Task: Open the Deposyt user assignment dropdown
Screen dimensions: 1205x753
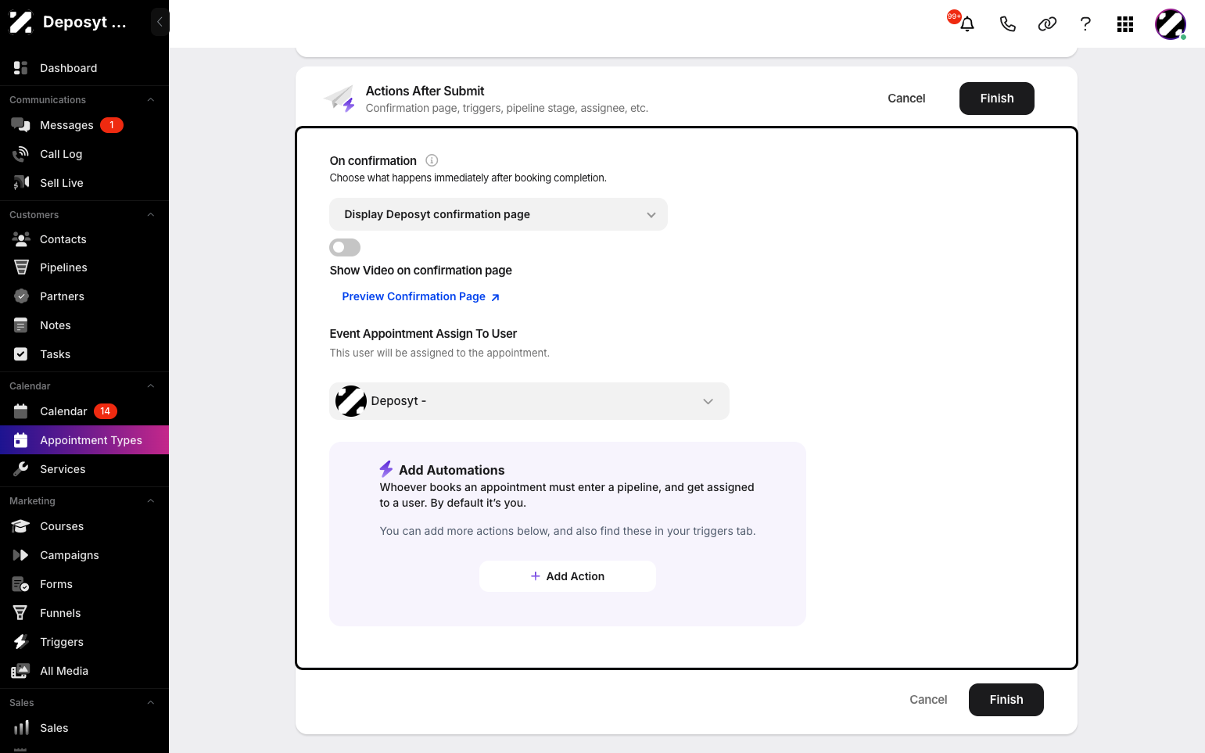Action: pyautogui.click(x=529, y=401)
